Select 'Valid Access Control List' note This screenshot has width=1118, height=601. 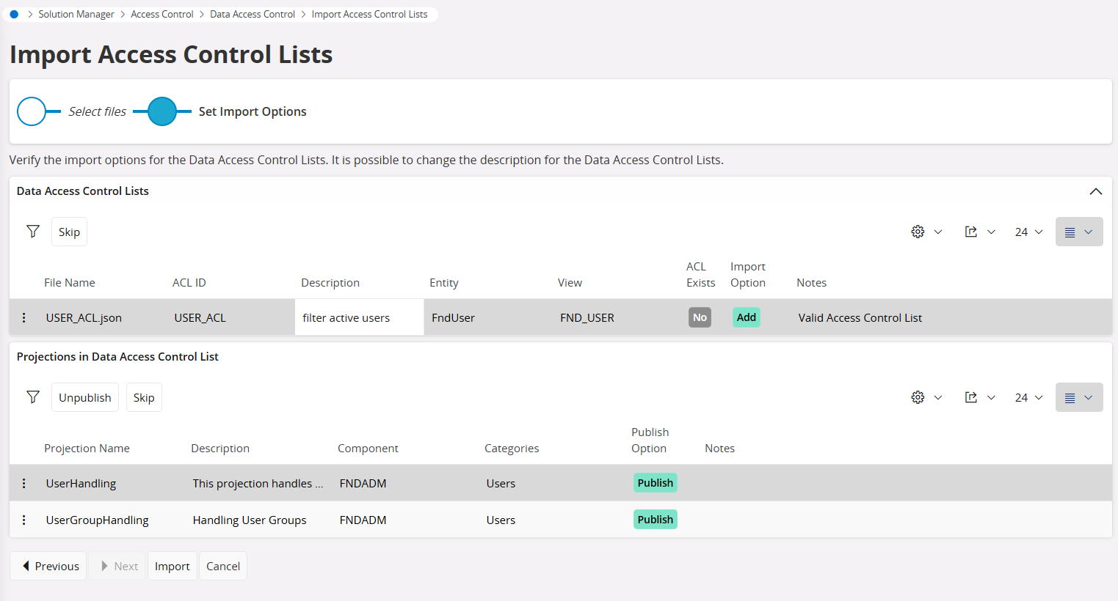[x=860, y=318]
